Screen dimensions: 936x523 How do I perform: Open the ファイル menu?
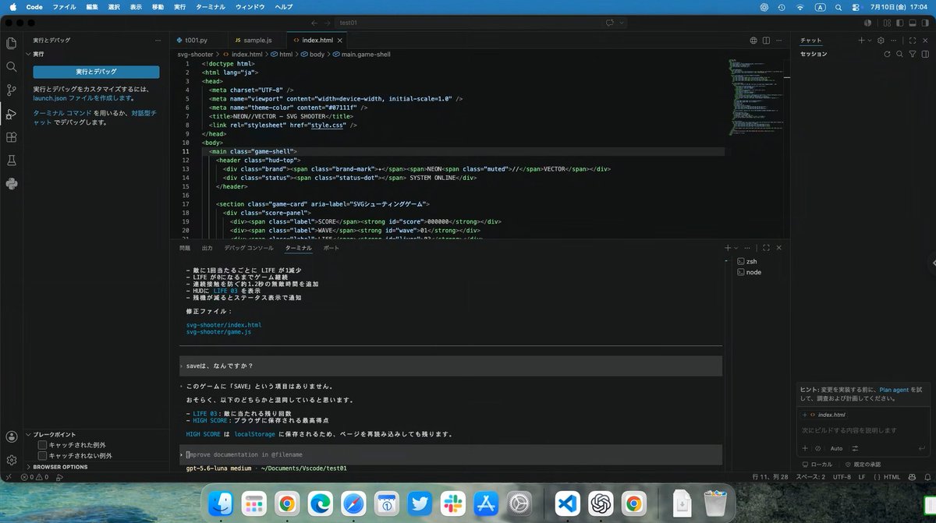click(64, 7)
